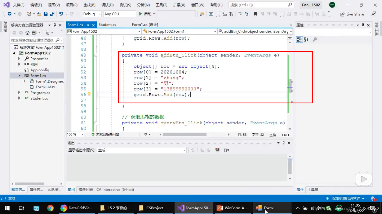
Task: Click the clear all output icon
Action: pyautogui.click(x=218, y=150)
